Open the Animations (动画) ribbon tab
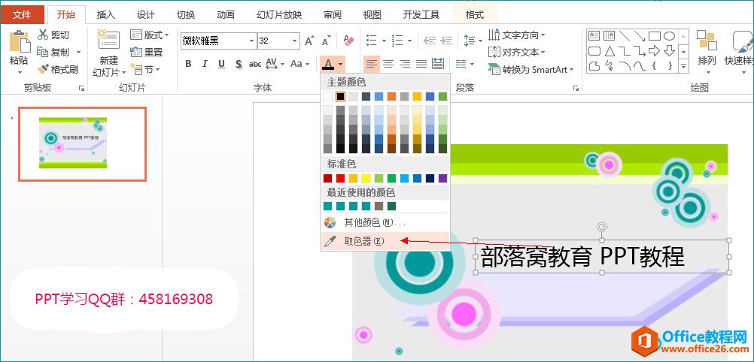Screen dimensions: 754x362 pyautogui.click(x=225, y=14)
